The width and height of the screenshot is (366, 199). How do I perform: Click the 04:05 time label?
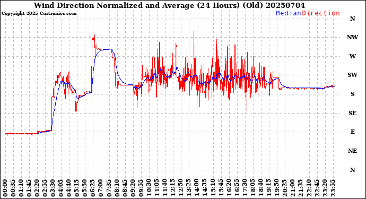click(61, 188)
